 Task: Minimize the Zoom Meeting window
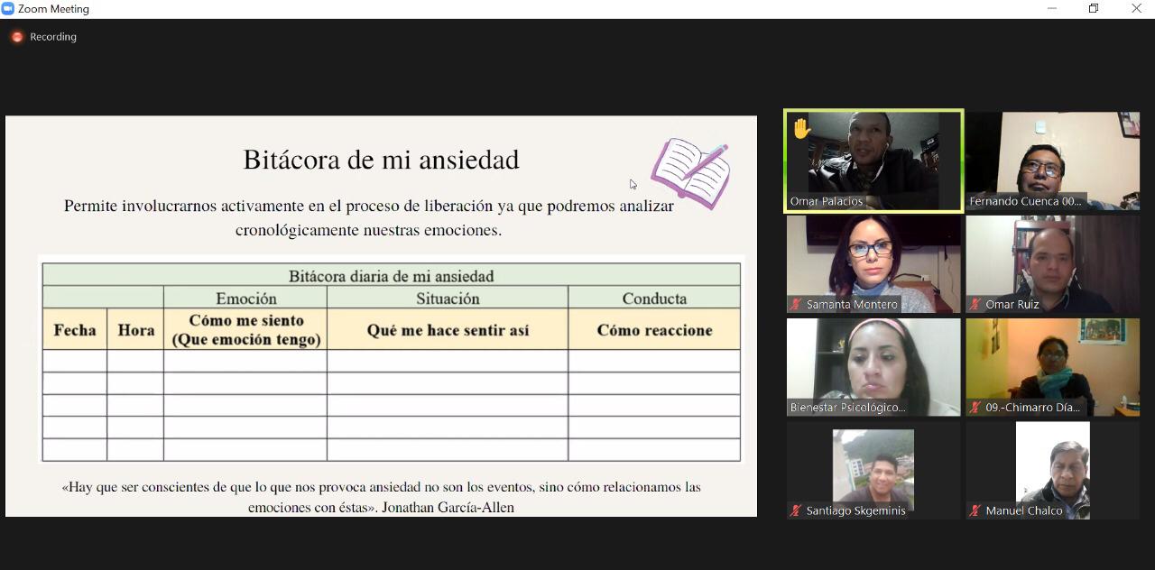click(x=1052, y=9)
